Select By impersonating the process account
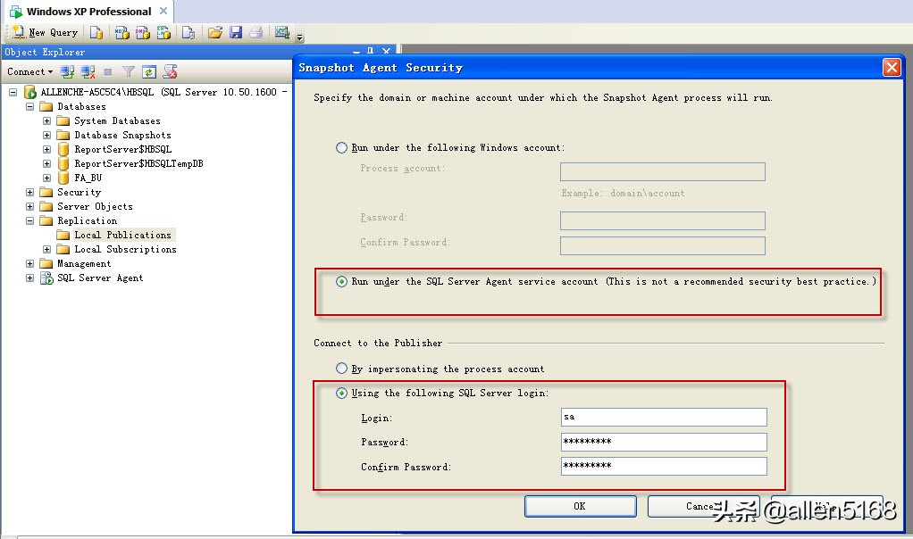The height and width of the screenshot is (539, 913). (340, 368)
